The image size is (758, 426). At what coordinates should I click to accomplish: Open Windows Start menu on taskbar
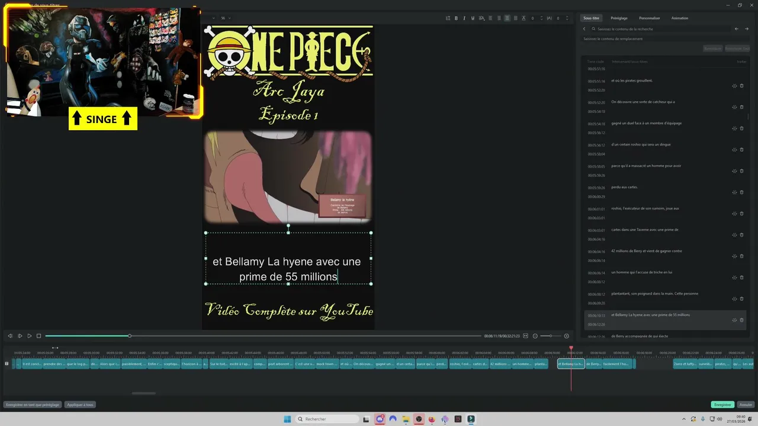click(287, 419)
